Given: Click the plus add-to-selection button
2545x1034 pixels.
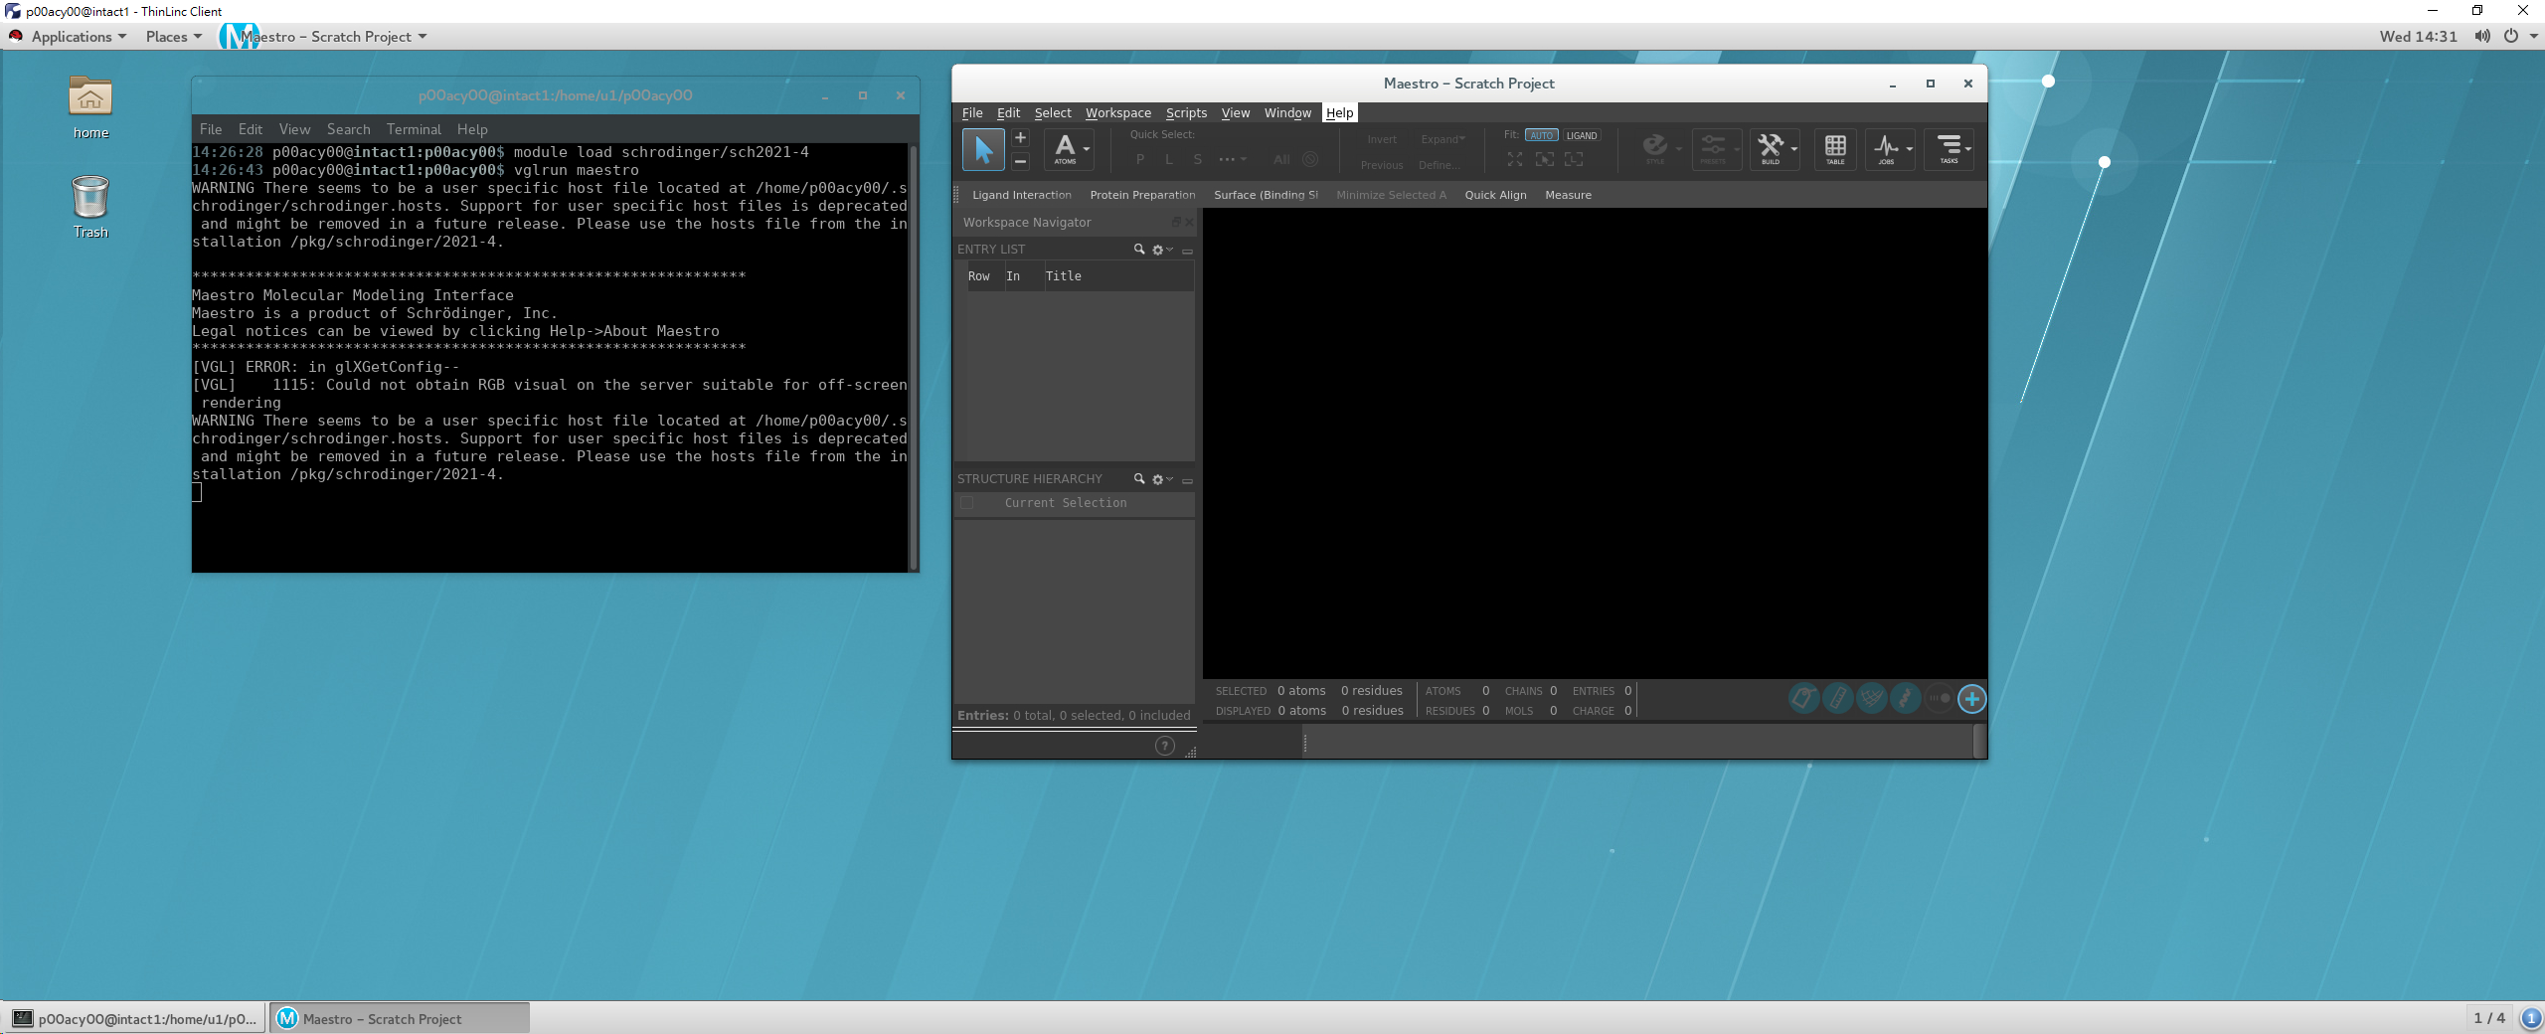Looking at the screenshot, I should pyautogui.click(x=1020, y=138).
